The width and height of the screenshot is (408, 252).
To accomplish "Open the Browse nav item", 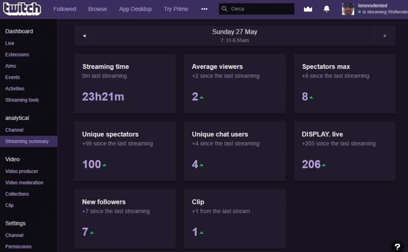I will tap(98, 9).
